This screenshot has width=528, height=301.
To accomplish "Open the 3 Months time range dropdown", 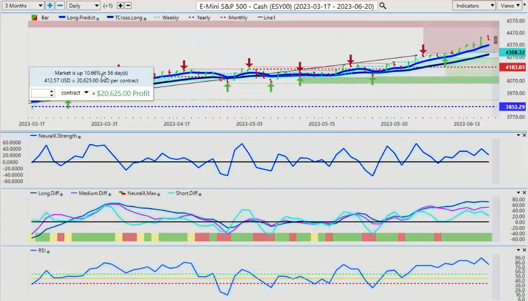I will (x=22, y=6).
